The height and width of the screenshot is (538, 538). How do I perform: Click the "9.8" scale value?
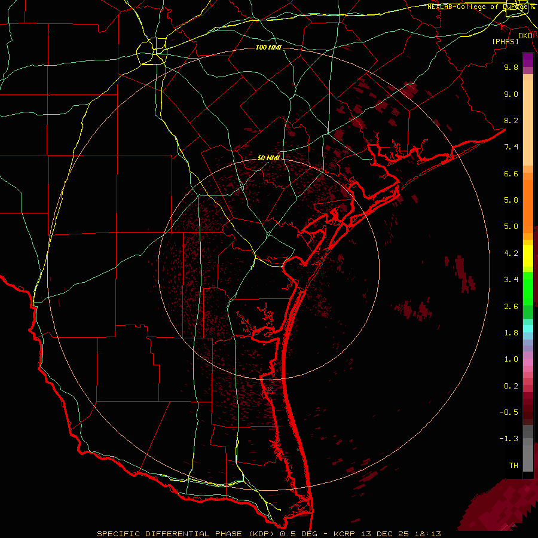[511, 67]
